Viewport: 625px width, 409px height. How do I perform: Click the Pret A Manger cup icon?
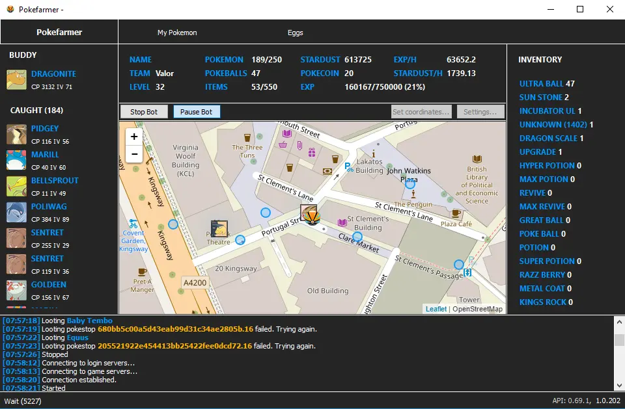(x=142, y=272)
